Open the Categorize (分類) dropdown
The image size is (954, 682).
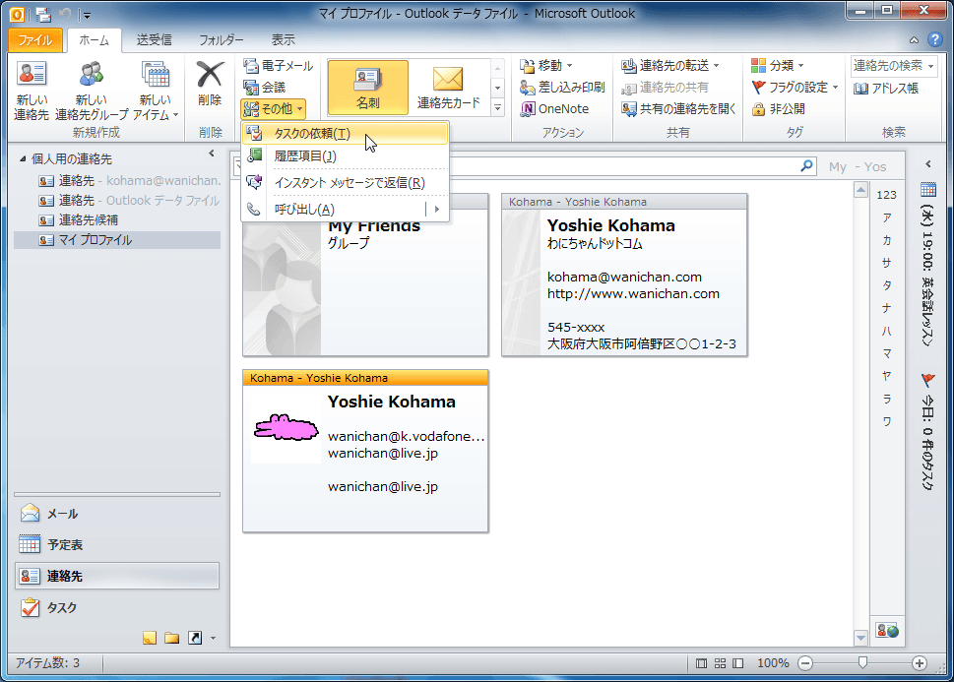pos(778,65)
